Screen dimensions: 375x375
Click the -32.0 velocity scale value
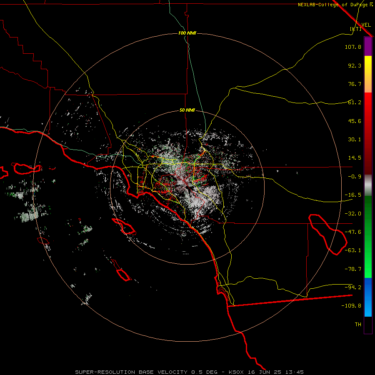tap(353, 214)
